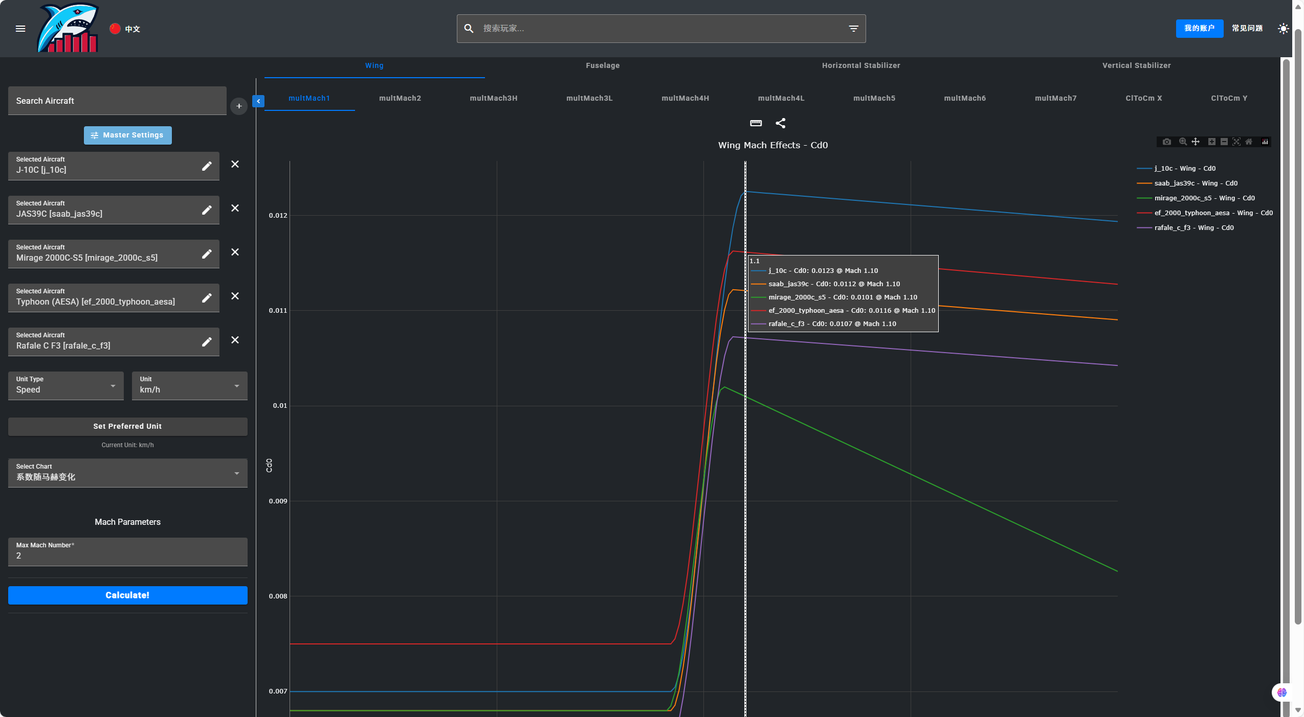Viewport: 1304px width, 717px height.
Task: Click the add aircraft plus button
Action: click(x=239, y=106)
